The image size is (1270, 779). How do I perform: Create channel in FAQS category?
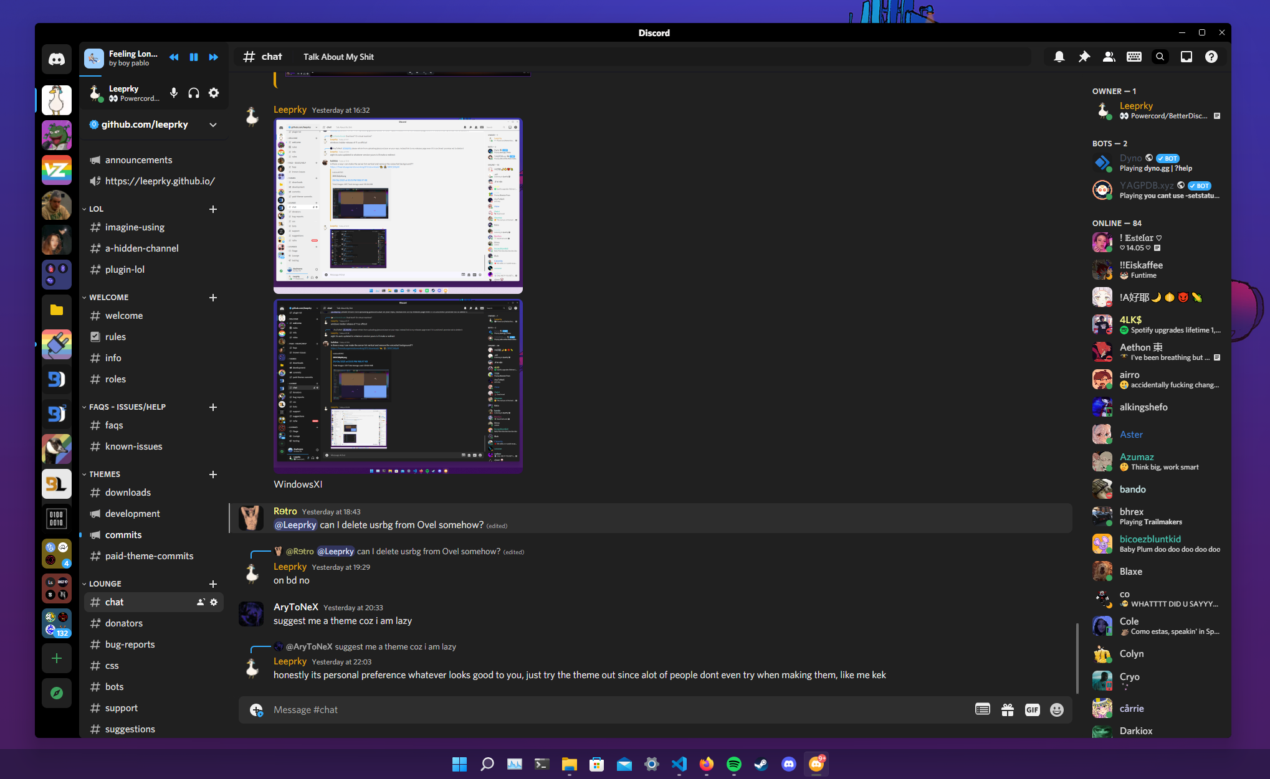tap(213, 407)
